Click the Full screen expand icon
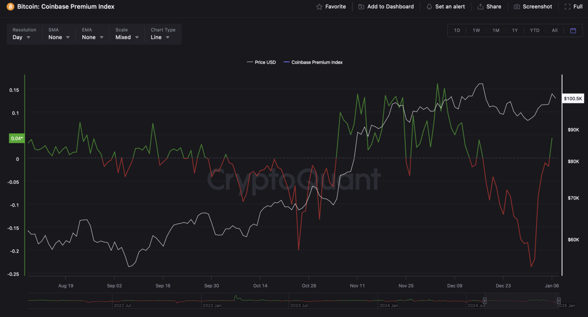Viewport: 588px width, 317px height. [x=567, y=7]
